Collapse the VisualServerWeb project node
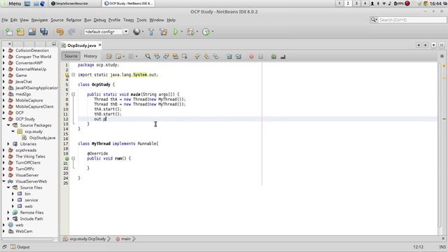Image resolution: width=448 pixels, height=252 pixels. 3,181
